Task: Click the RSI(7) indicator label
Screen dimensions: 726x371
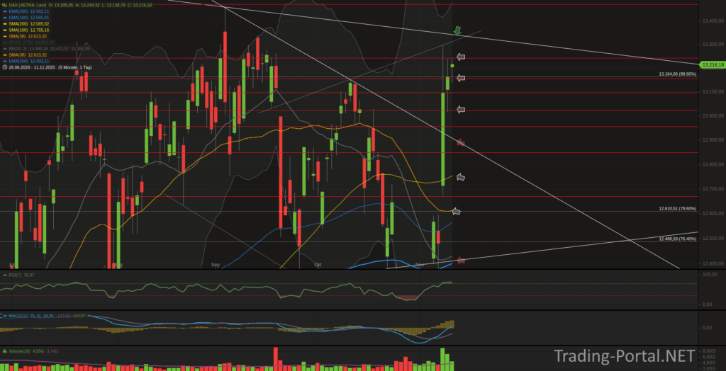Action: click(14, 275)
